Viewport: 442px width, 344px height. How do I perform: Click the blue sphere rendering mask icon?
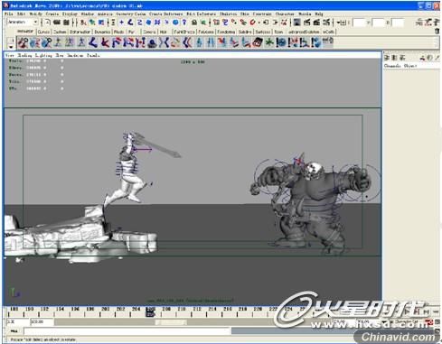175,23
